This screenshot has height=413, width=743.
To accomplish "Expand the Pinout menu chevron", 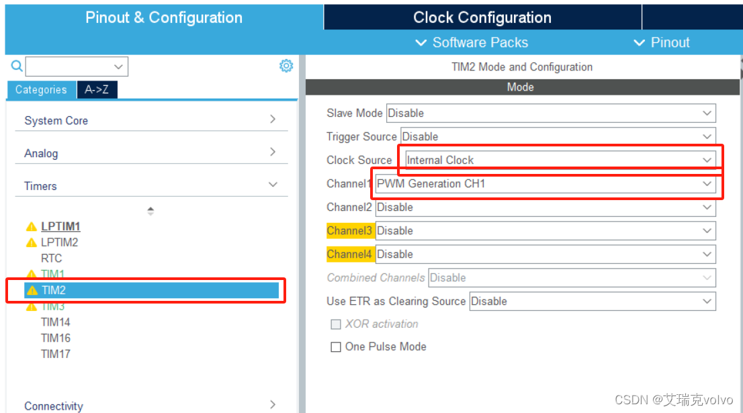I will 640,42.
